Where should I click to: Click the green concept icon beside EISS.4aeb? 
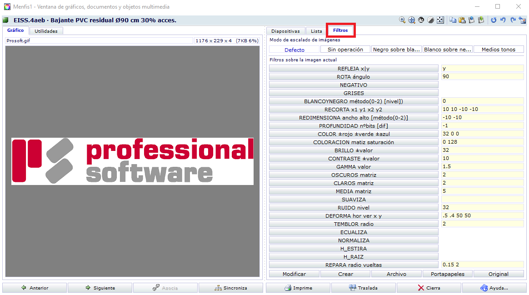tap(6, 20)
